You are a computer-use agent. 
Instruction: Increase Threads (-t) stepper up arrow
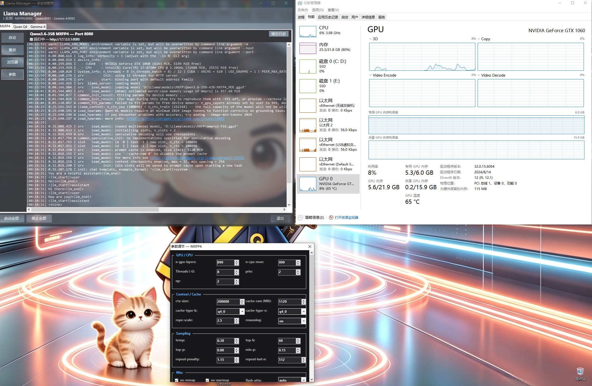[x=237, y=271]
